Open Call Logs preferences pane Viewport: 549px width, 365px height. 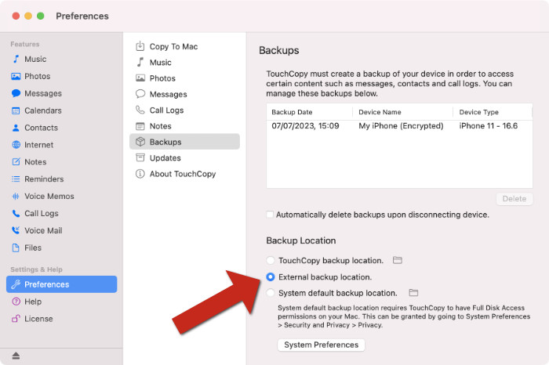160,110
